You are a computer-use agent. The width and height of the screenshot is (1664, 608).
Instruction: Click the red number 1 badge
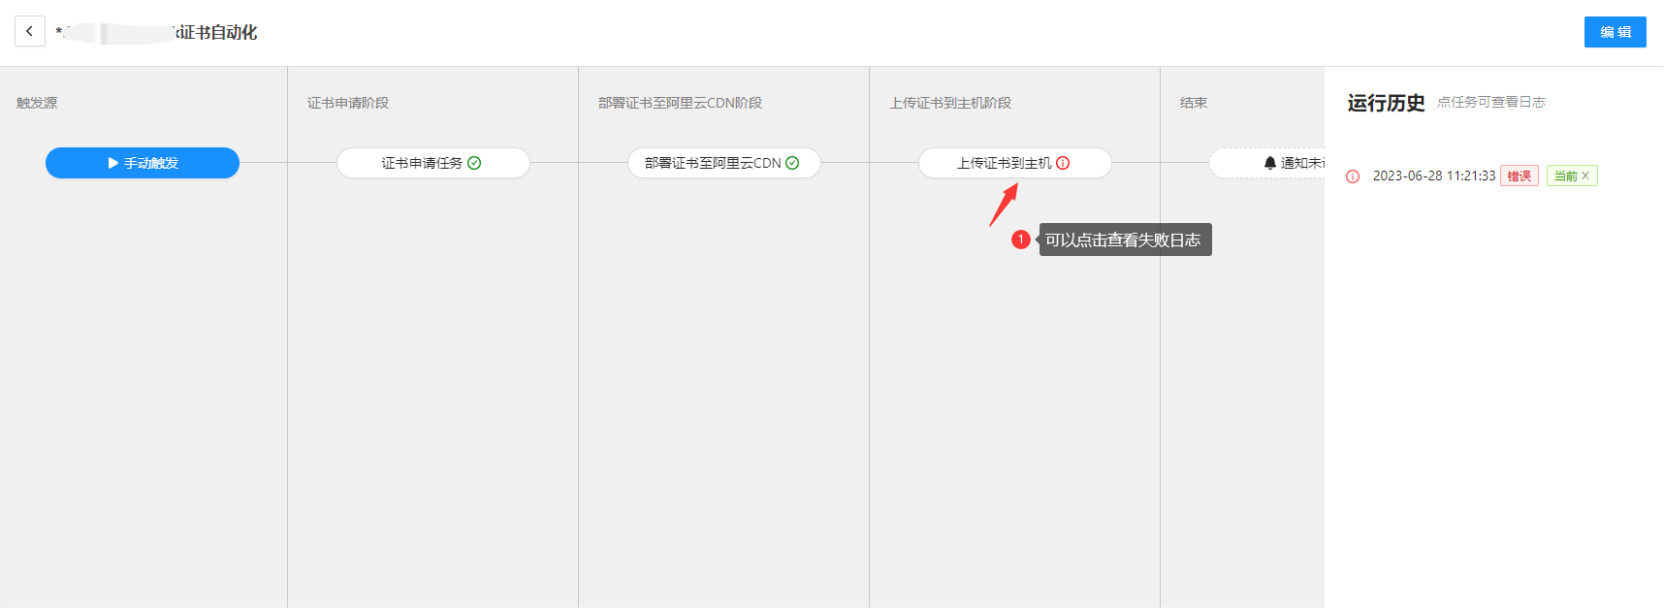(1020, 240)
